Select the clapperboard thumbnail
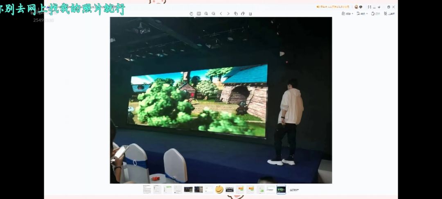442x199 pixels. coord(230,190)
